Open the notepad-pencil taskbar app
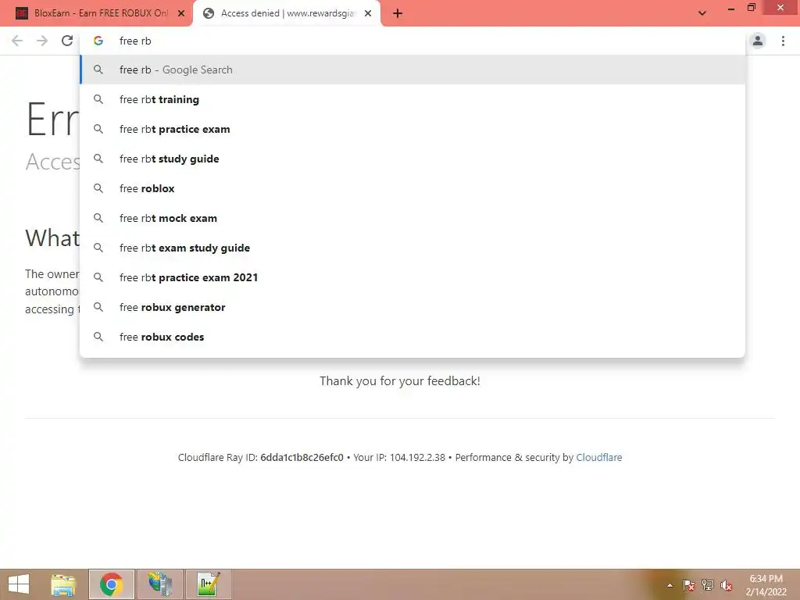800x600 pixels. [208, 584]
